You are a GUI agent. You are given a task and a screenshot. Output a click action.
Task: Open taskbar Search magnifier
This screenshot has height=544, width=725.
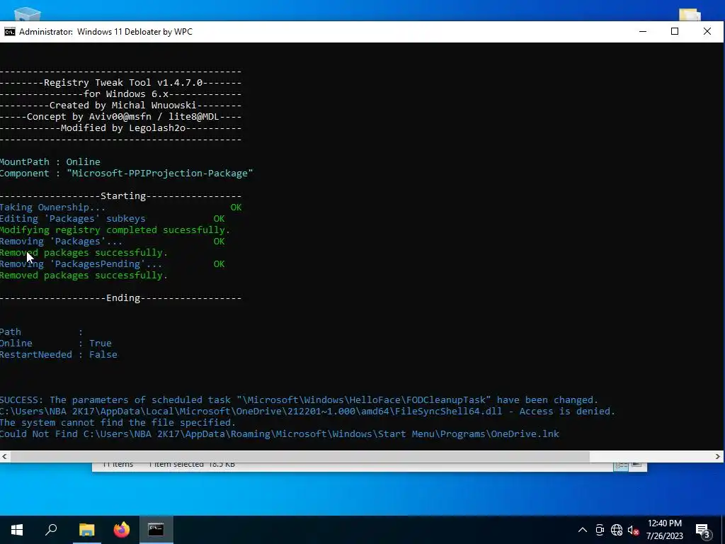[51, 530]
